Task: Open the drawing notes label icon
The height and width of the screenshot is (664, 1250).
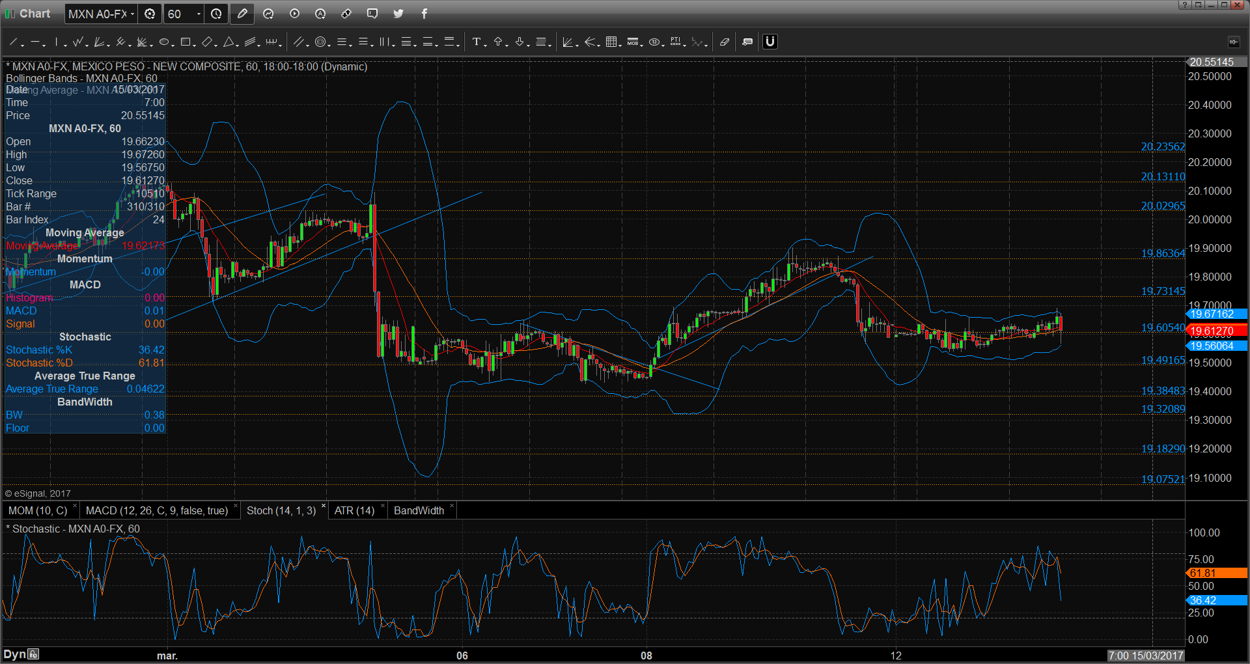Action: 747,42
